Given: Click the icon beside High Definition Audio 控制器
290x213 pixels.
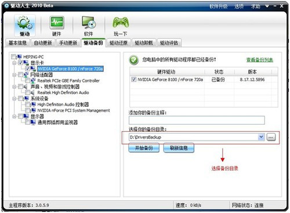Looking at the screenshot, I should click(x=34, y=104).
